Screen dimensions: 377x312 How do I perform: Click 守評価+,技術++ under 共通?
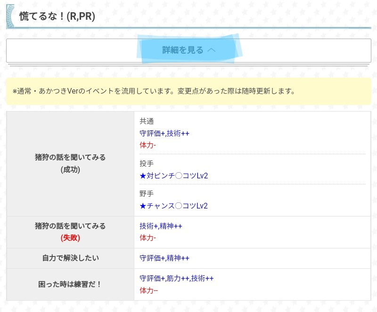(164, 133)
